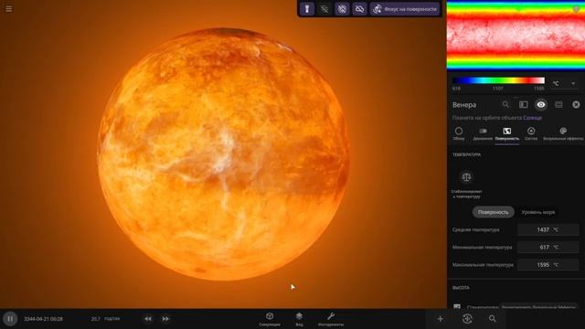
Task: Toggle the orbit trails icon in top toolbar
Action: [x=324, y=9]
